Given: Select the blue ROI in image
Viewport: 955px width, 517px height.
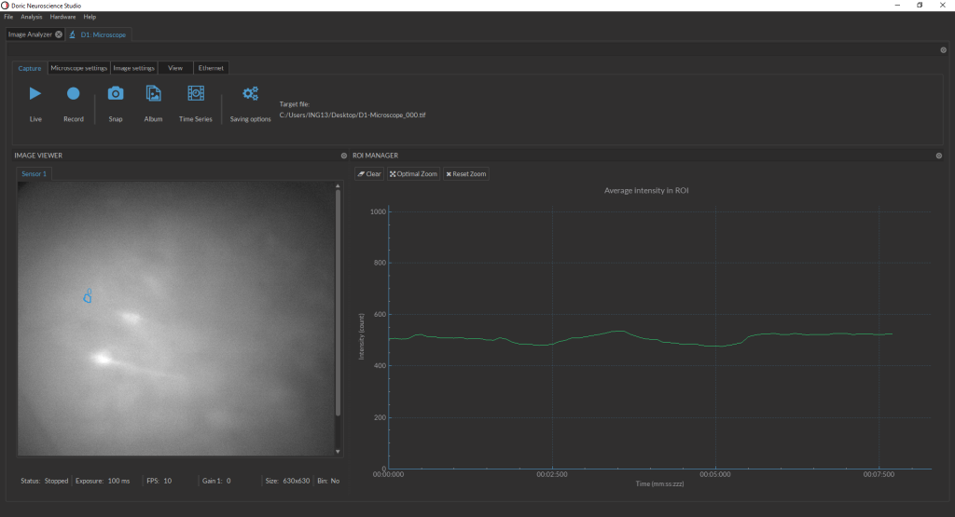Looking at the screenshot, I should [x=88, y=296].
